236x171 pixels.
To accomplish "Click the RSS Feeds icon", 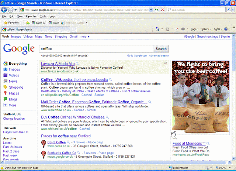I will coord(167,29).
